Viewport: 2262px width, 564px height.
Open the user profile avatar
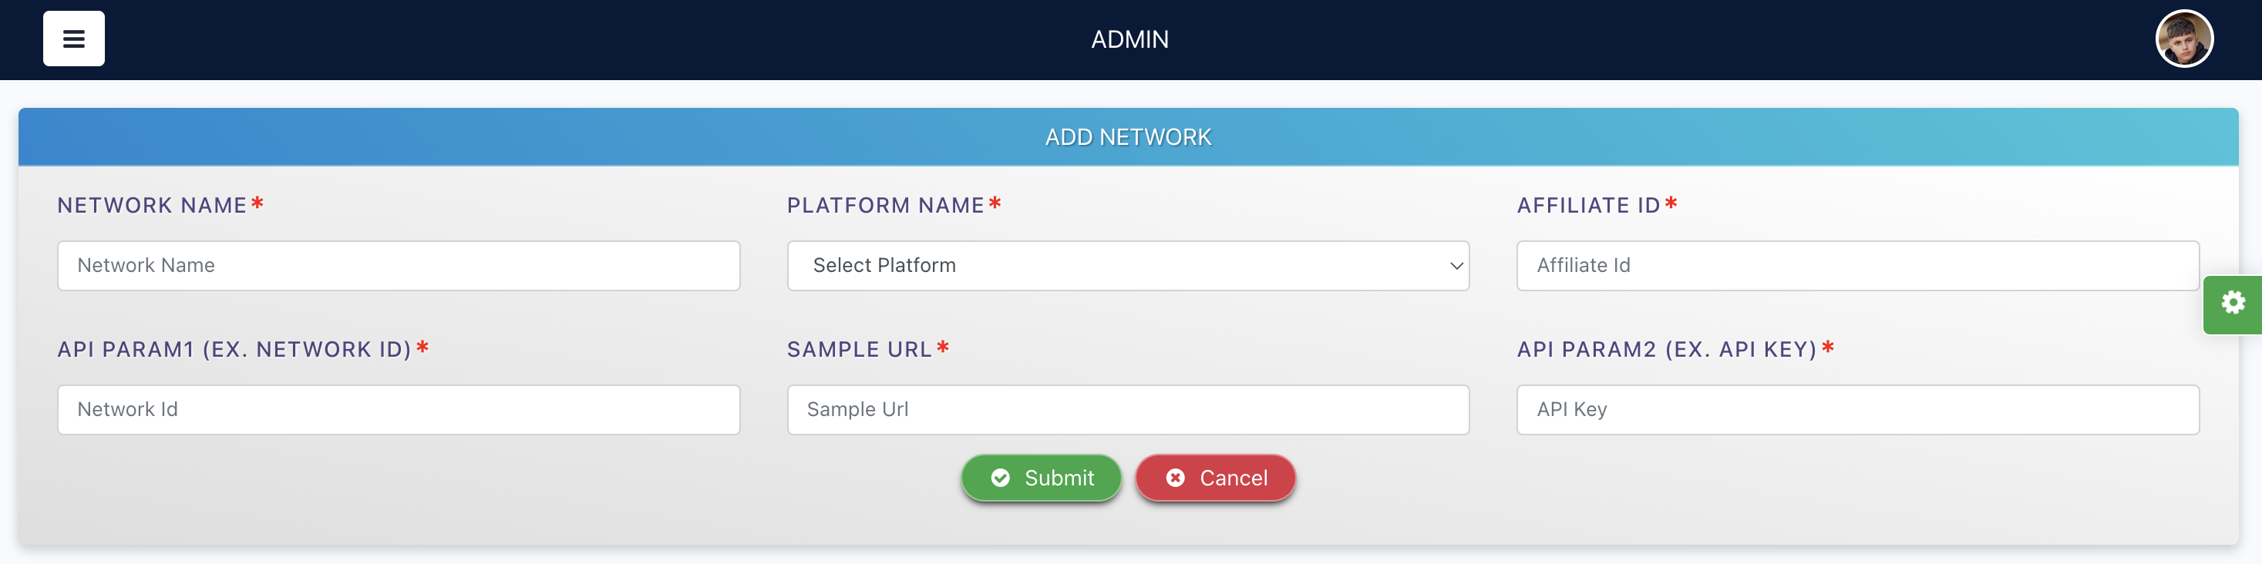[x=2184, y=39]
